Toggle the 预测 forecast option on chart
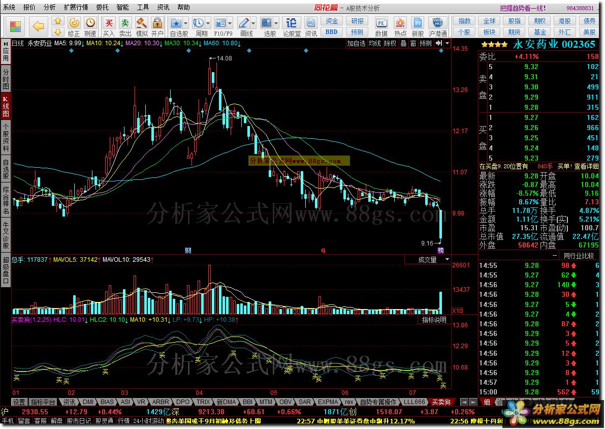The width and height of the screenshot is (605, 429). [x=426, y=43]
